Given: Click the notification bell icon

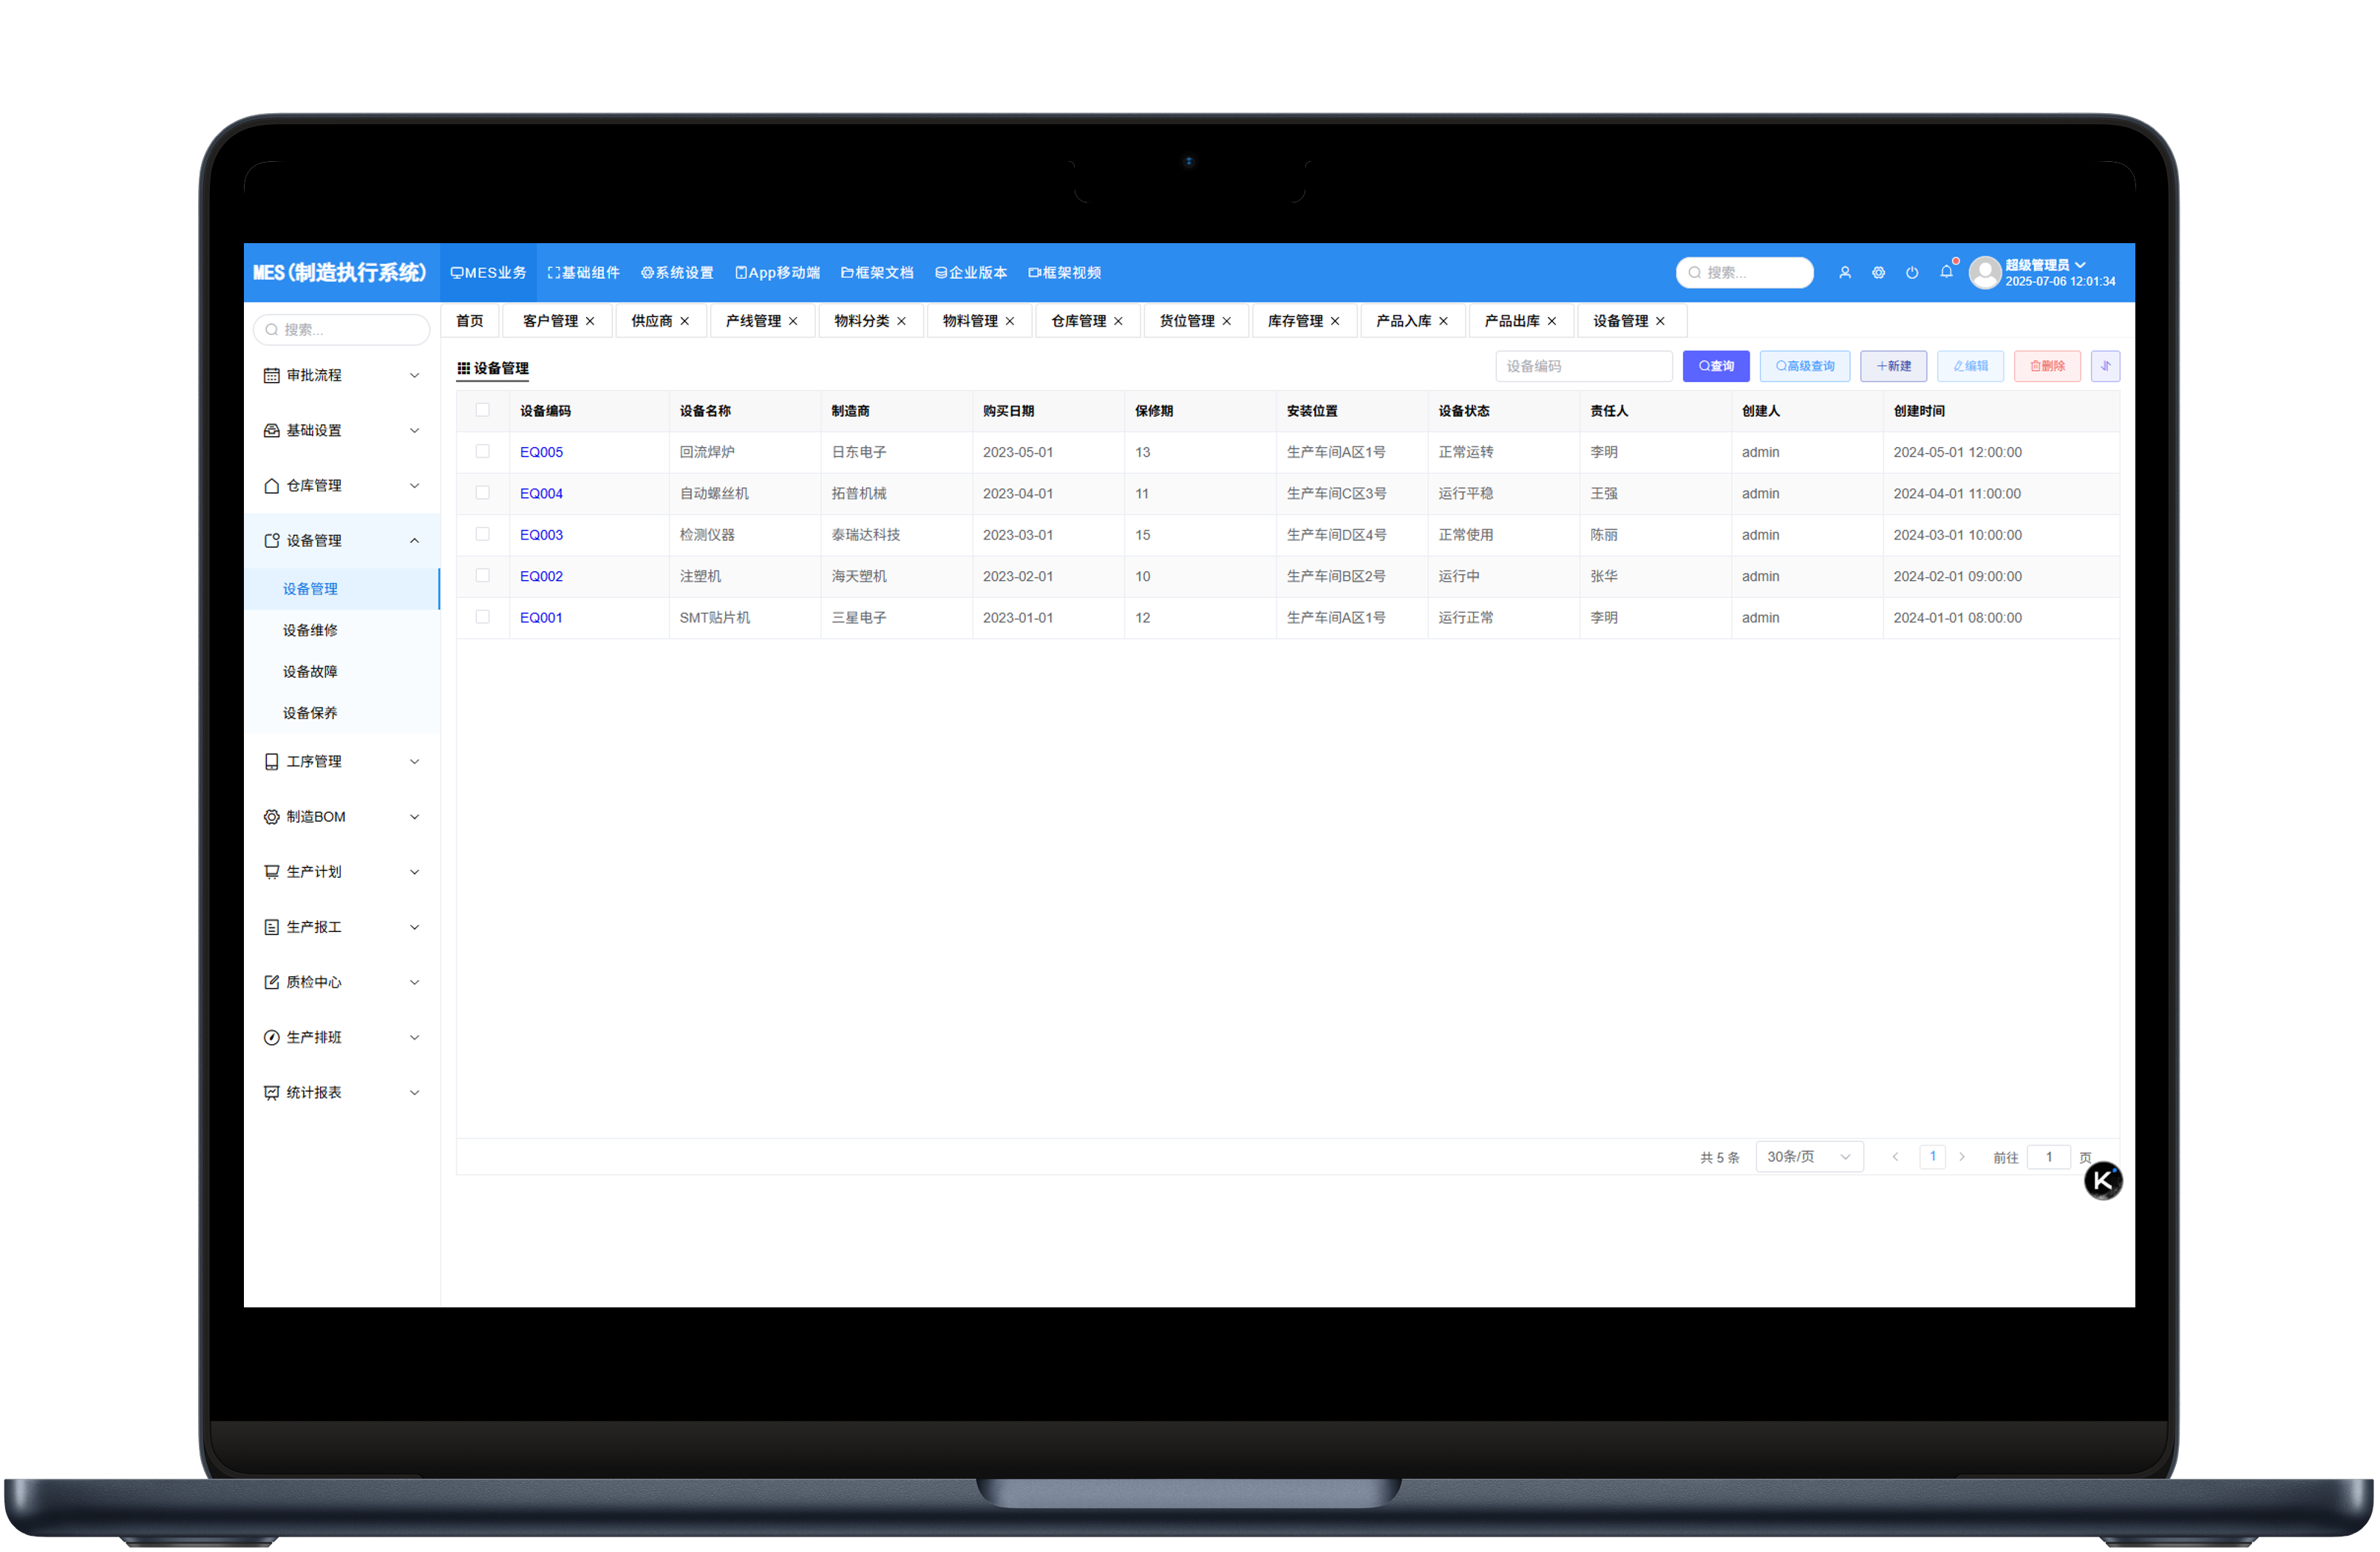Looking at the screenshot, I should click(x=1946, y=272).
